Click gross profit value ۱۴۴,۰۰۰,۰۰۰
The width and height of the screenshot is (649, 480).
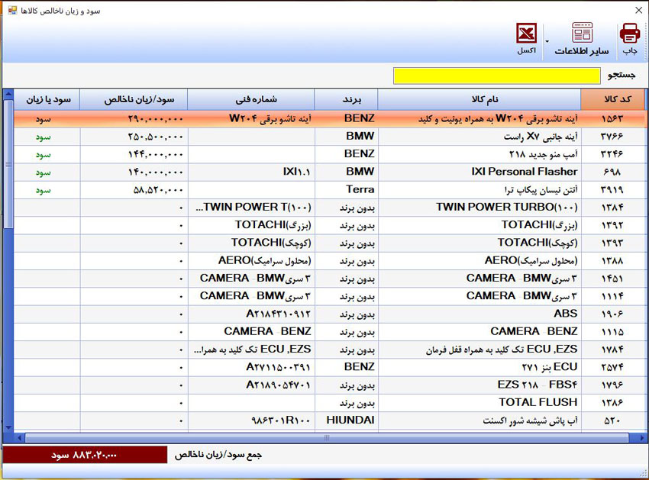(x=155, y=155)
